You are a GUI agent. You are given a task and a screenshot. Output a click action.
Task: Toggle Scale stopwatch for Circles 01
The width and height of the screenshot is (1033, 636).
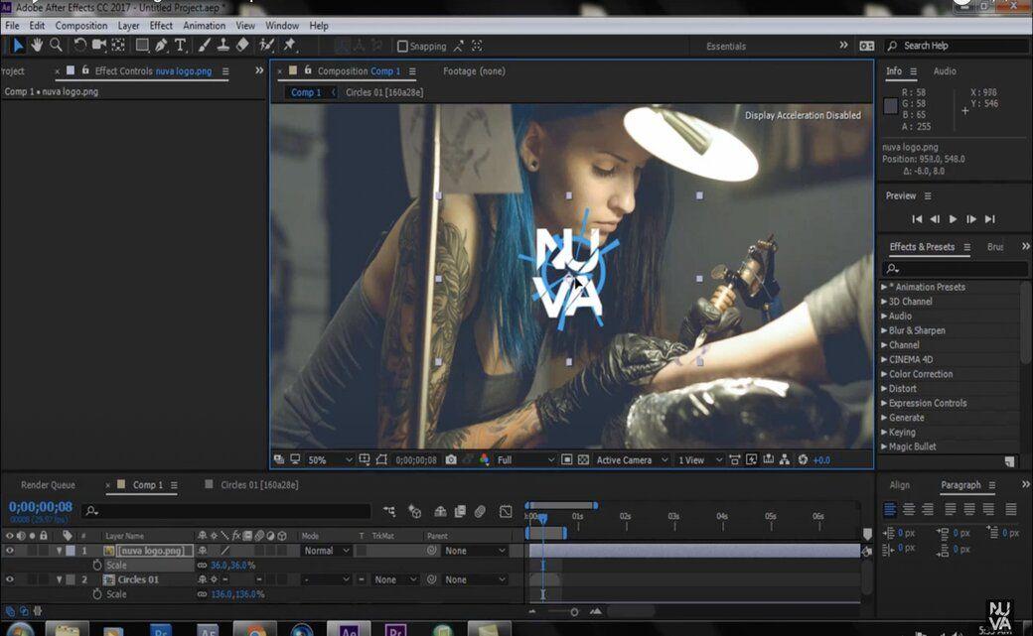(97, 594)
